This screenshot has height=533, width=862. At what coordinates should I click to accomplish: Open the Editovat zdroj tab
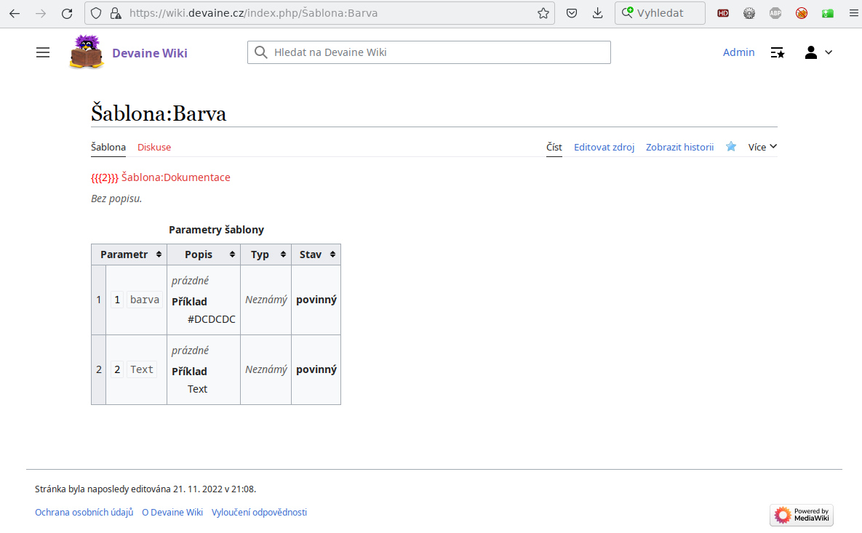[604, 147]
